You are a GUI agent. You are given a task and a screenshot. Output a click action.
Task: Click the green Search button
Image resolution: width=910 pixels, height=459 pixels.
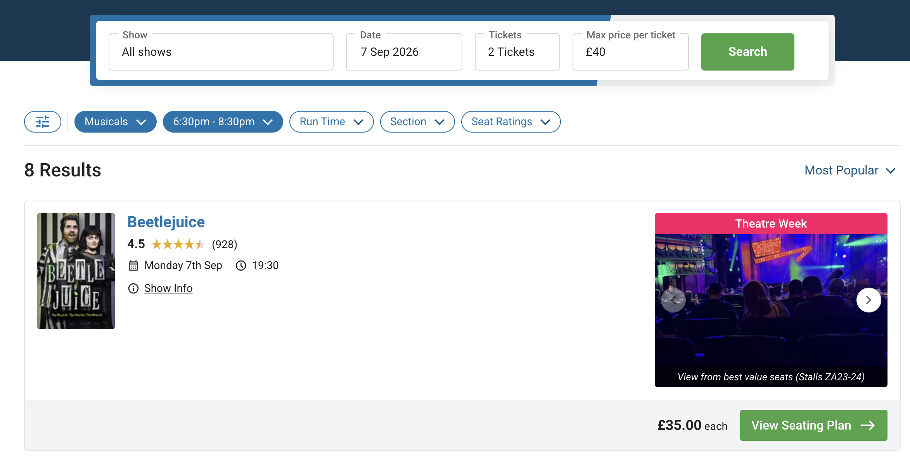click(748, 52)
